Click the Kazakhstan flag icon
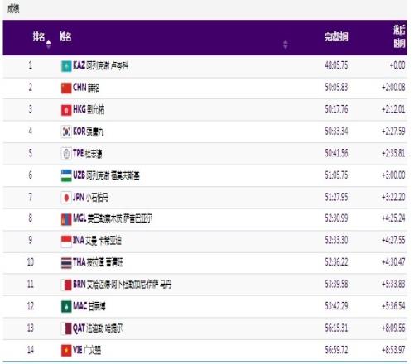414x364 pixels. tap(66, 66)
